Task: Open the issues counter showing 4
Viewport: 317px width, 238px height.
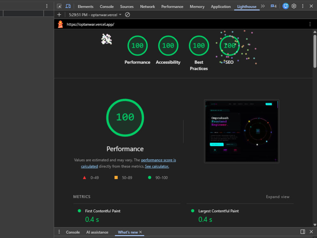Action: coord(273,6)
